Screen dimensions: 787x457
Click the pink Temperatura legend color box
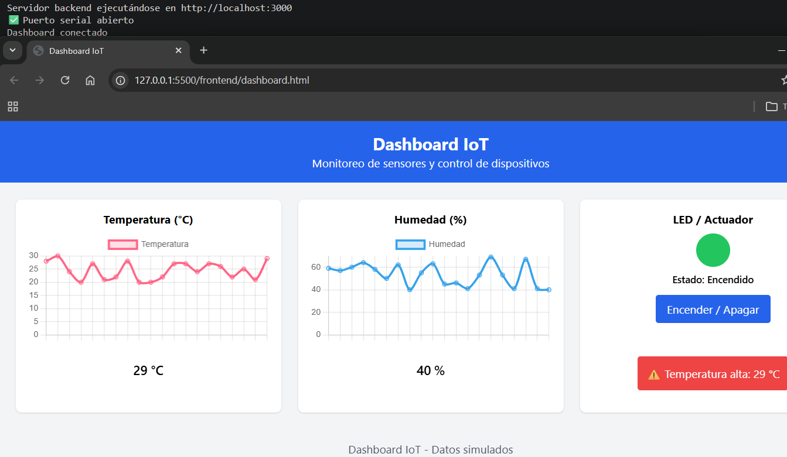coord(122,243)
